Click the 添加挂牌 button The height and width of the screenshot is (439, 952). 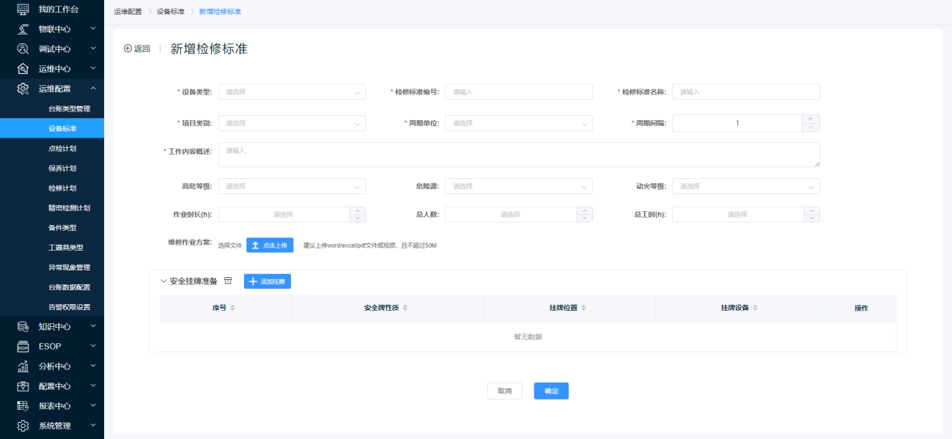(x=267, y=281)
